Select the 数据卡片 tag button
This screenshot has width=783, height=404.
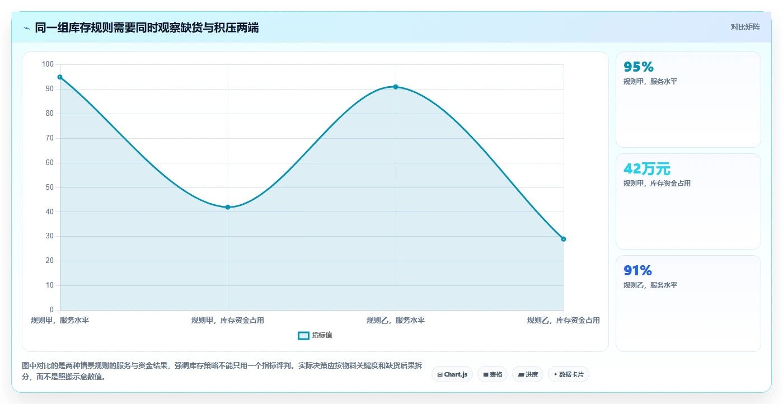pyautogui.click(x=569, y=374)
